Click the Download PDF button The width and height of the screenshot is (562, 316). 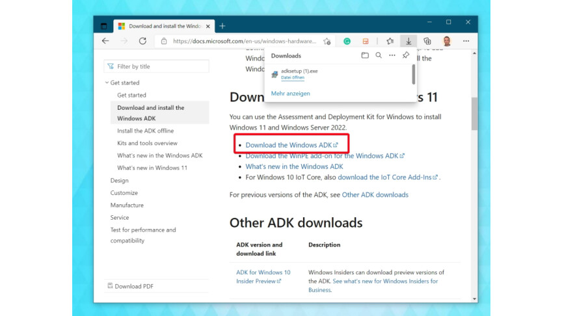[x=131, y=286]
